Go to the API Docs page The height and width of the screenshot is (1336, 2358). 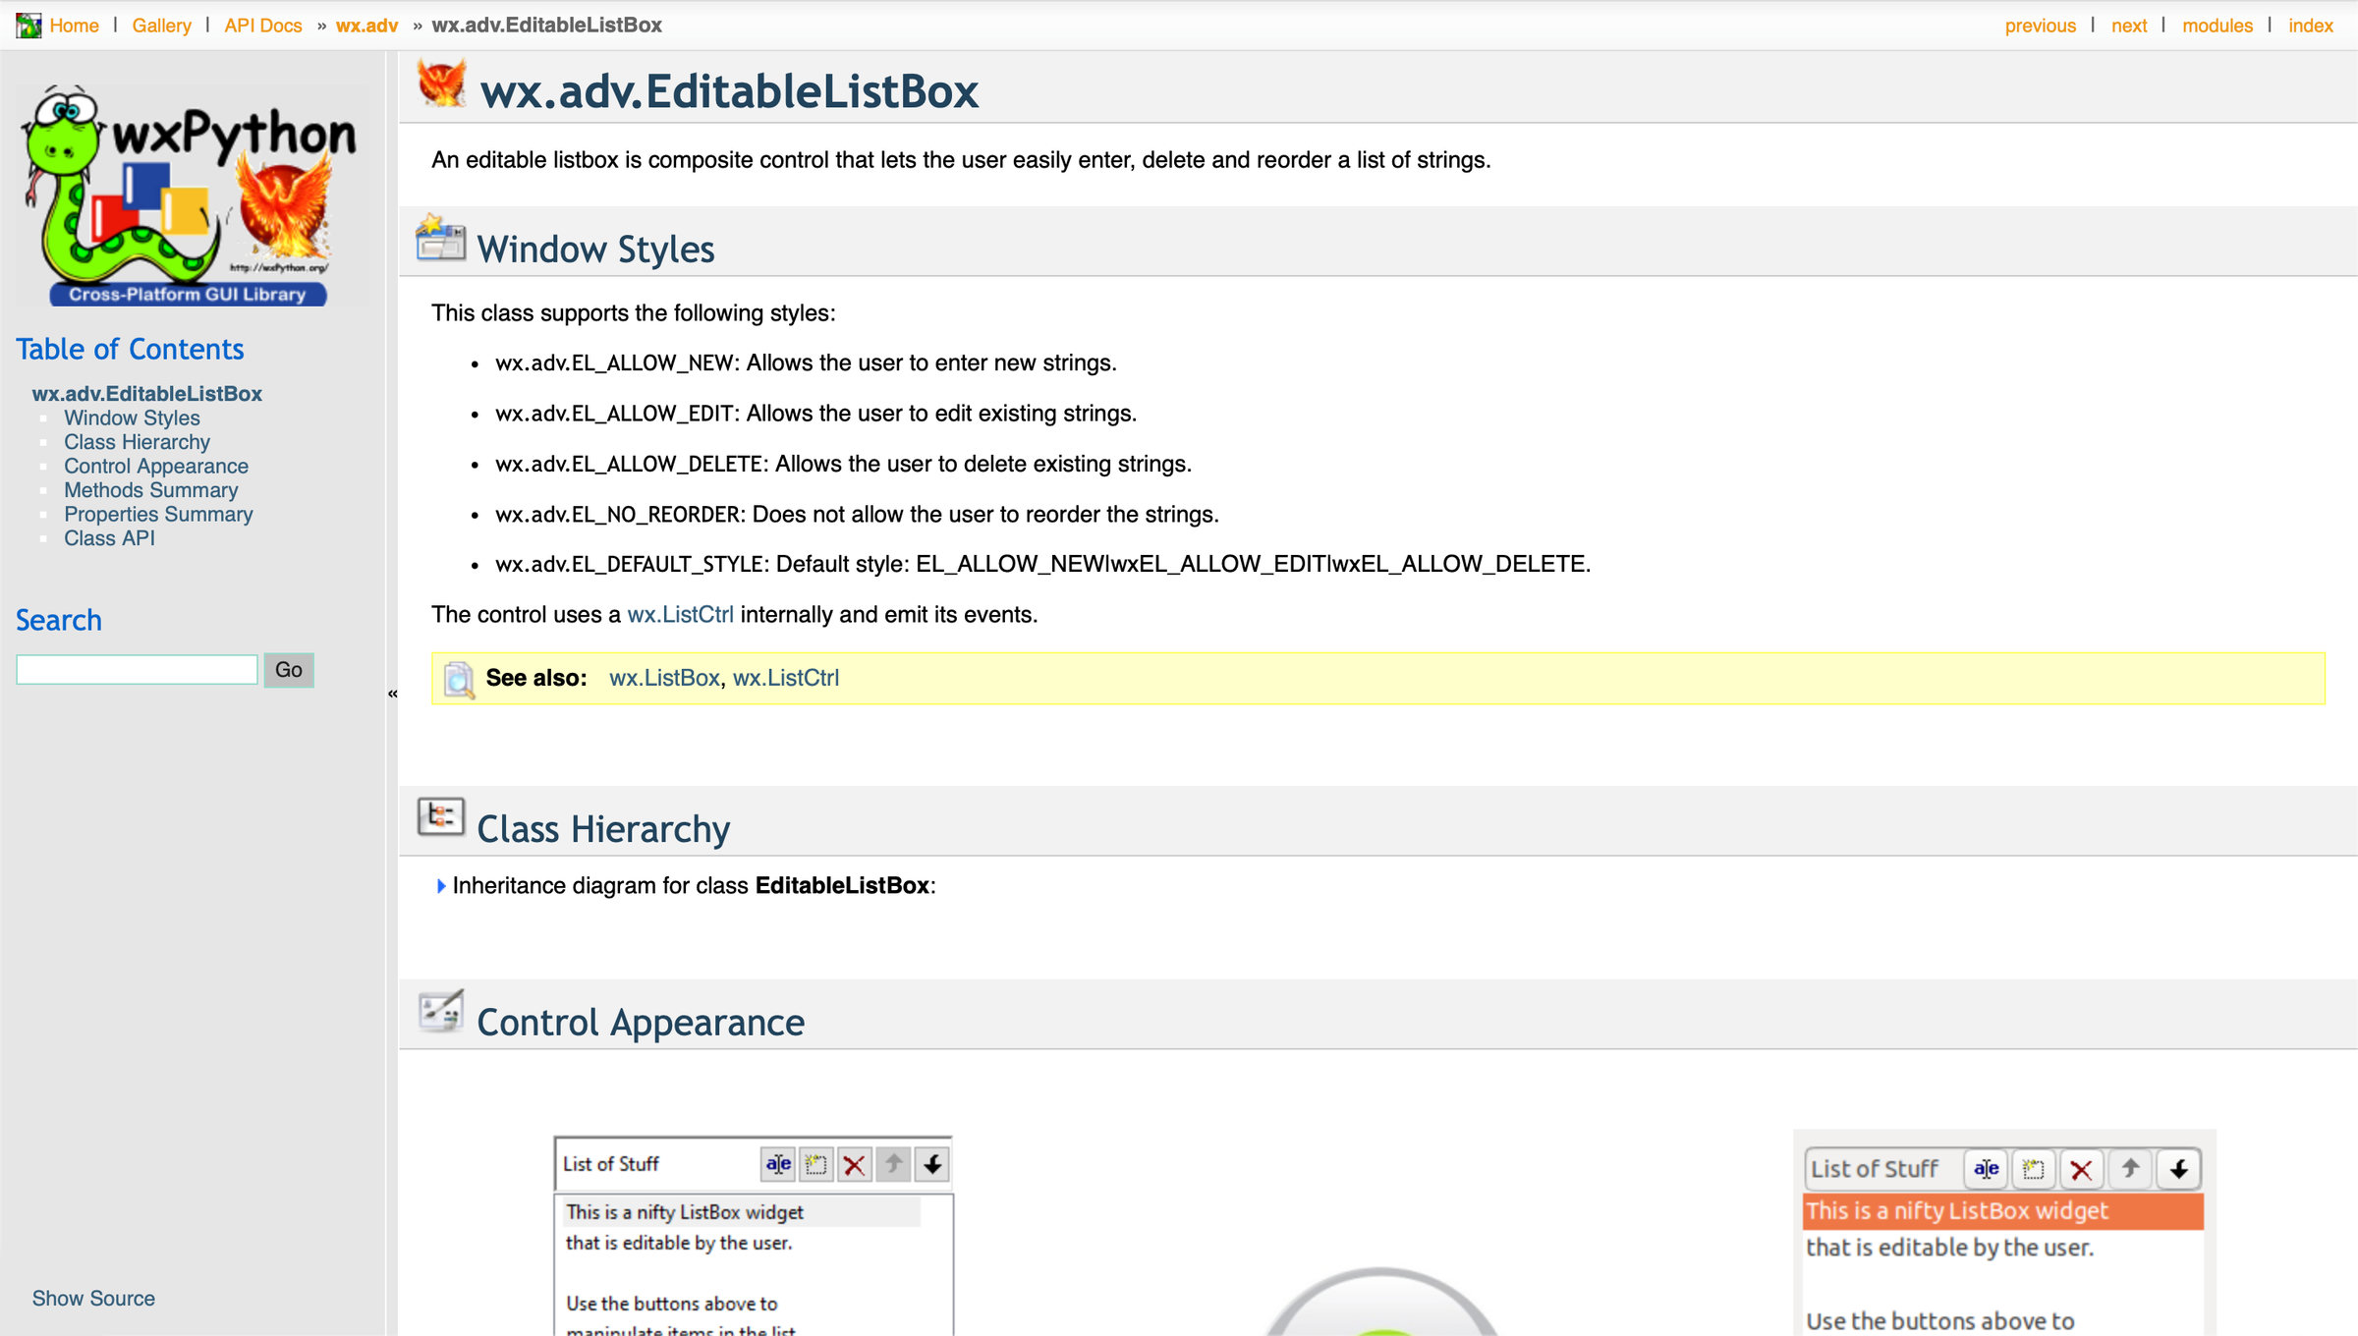(263, 26)
